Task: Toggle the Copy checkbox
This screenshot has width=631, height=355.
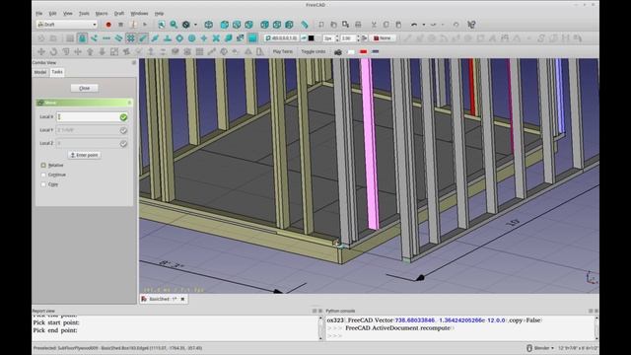Action: (43, 184)
